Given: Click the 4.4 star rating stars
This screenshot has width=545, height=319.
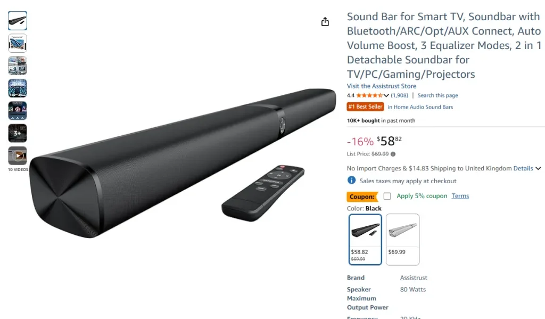Looking at the screenshot, I should 369,95.
